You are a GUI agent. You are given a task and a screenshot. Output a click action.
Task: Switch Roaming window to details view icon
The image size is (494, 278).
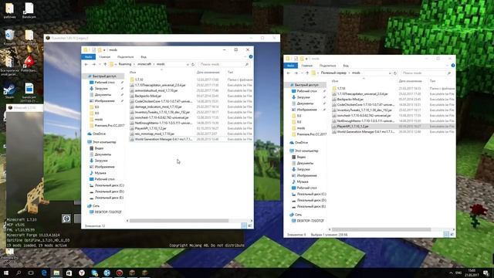point(244,225)
